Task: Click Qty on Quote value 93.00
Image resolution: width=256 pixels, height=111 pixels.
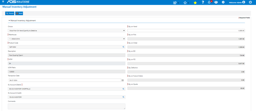Action: click(186, 88)
